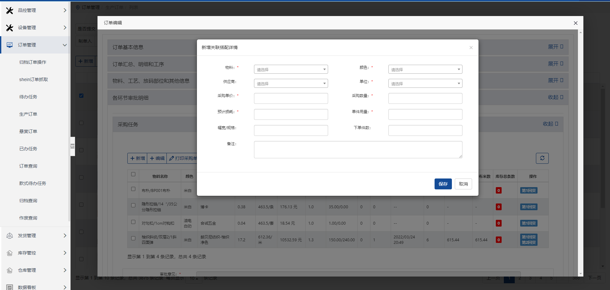Click the 品控管理 wrench icon in sidebar

(10, 11)
